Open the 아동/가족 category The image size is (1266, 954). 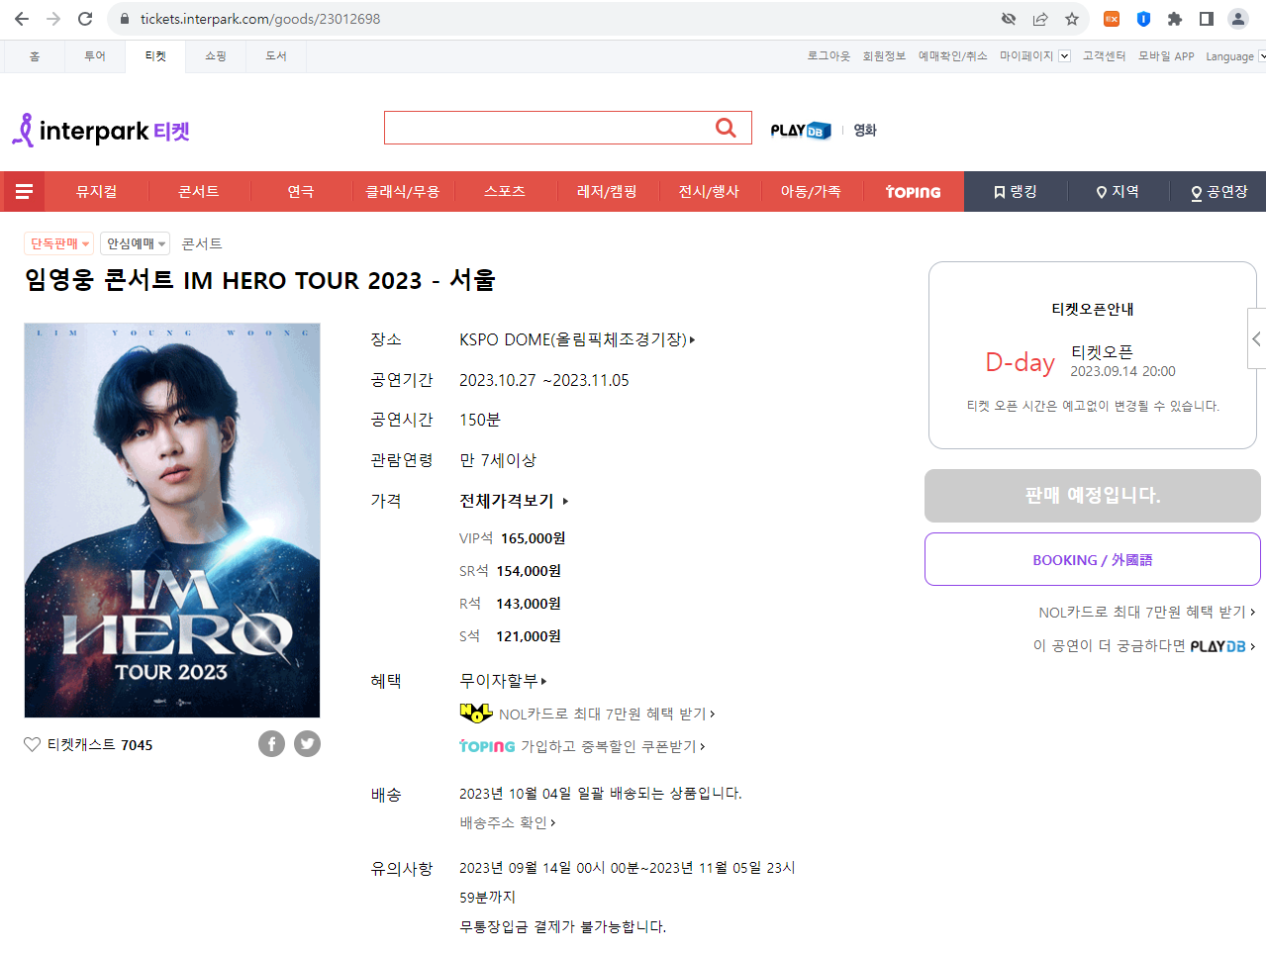click(811, 192)
